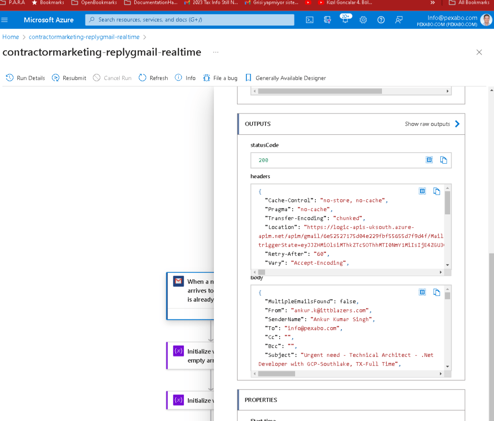Toggle table view icon for statusCode
This screenshot has width=494, height=421.
429,160
